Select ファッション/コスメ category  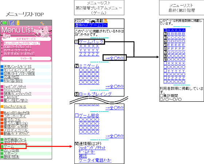coord(12,90)
